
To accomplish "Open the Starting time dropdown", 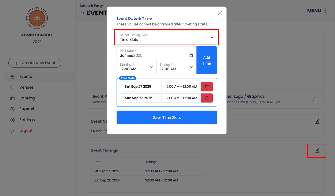I will tap(137, 67).
